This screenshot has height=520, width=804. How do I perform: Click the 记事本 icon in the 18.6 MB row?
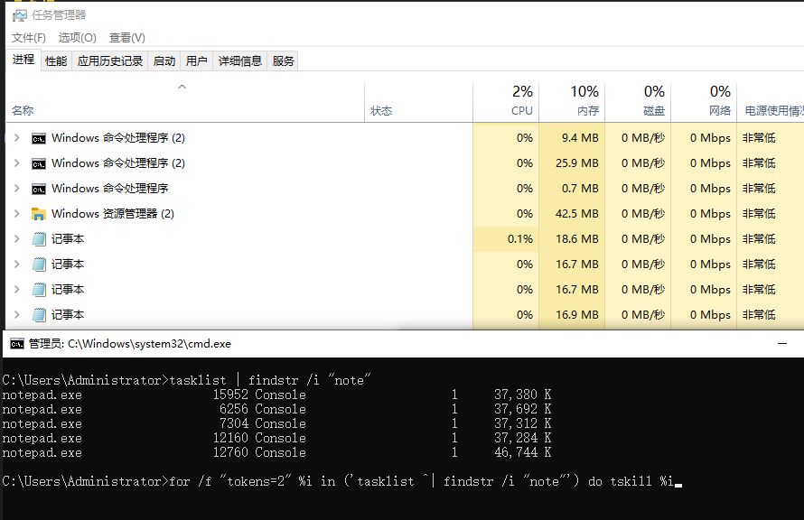click(x=39, y=239)
